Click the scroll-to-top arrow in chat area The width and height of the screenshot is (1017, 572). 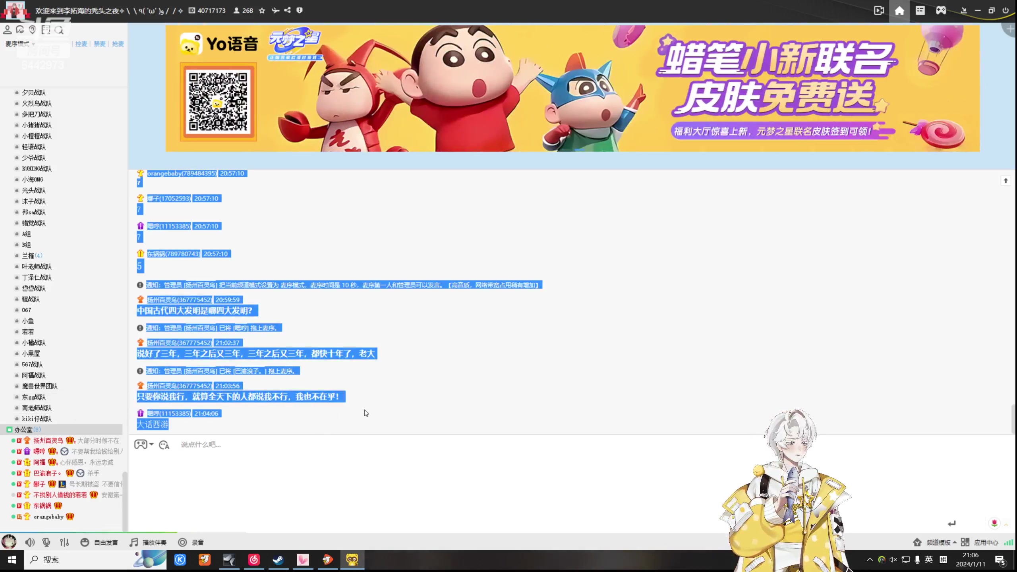coord(1005,181)
